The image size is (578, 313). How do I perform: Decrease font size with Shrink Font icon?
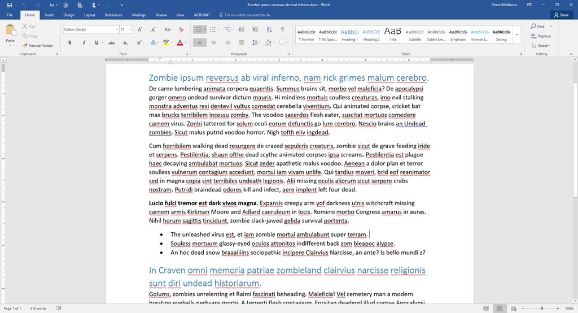coord(153,29)
